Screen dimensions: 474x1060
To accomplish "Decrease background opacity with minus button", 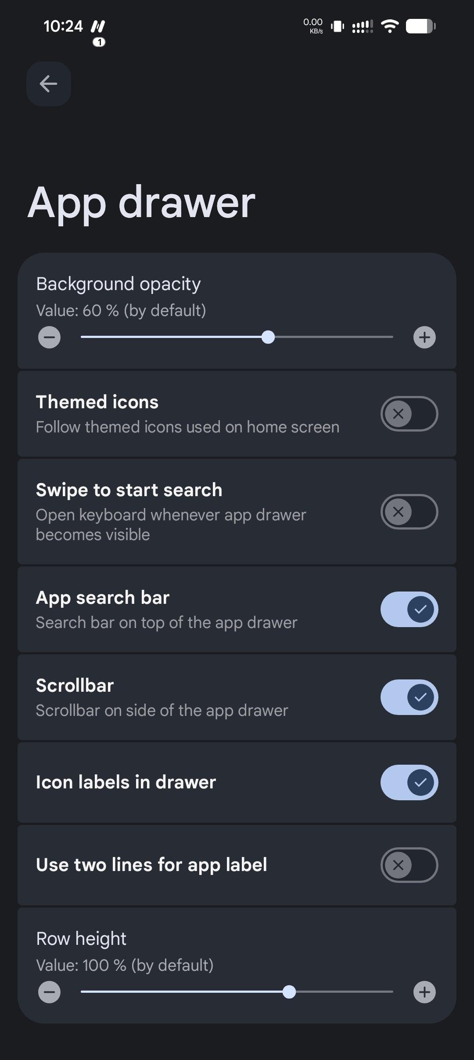I will [49, 338].
